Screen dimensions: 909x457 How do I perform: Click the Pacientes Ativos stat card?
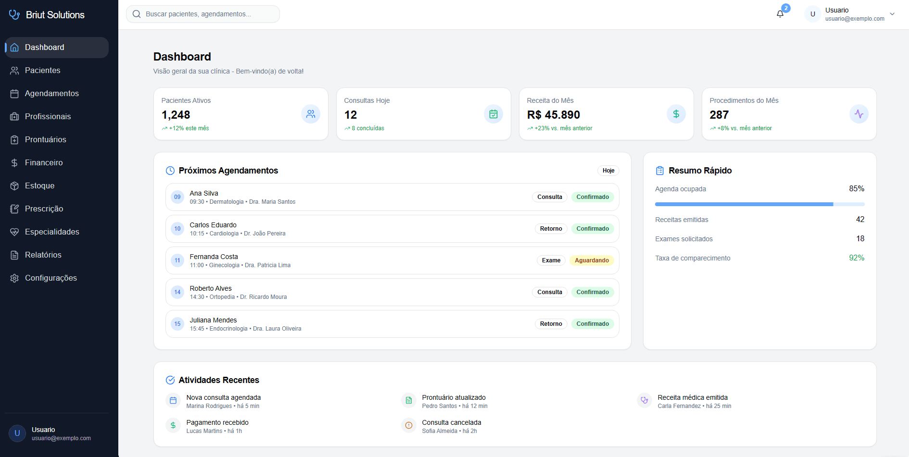pyautogui.click(x=240, y=114)
